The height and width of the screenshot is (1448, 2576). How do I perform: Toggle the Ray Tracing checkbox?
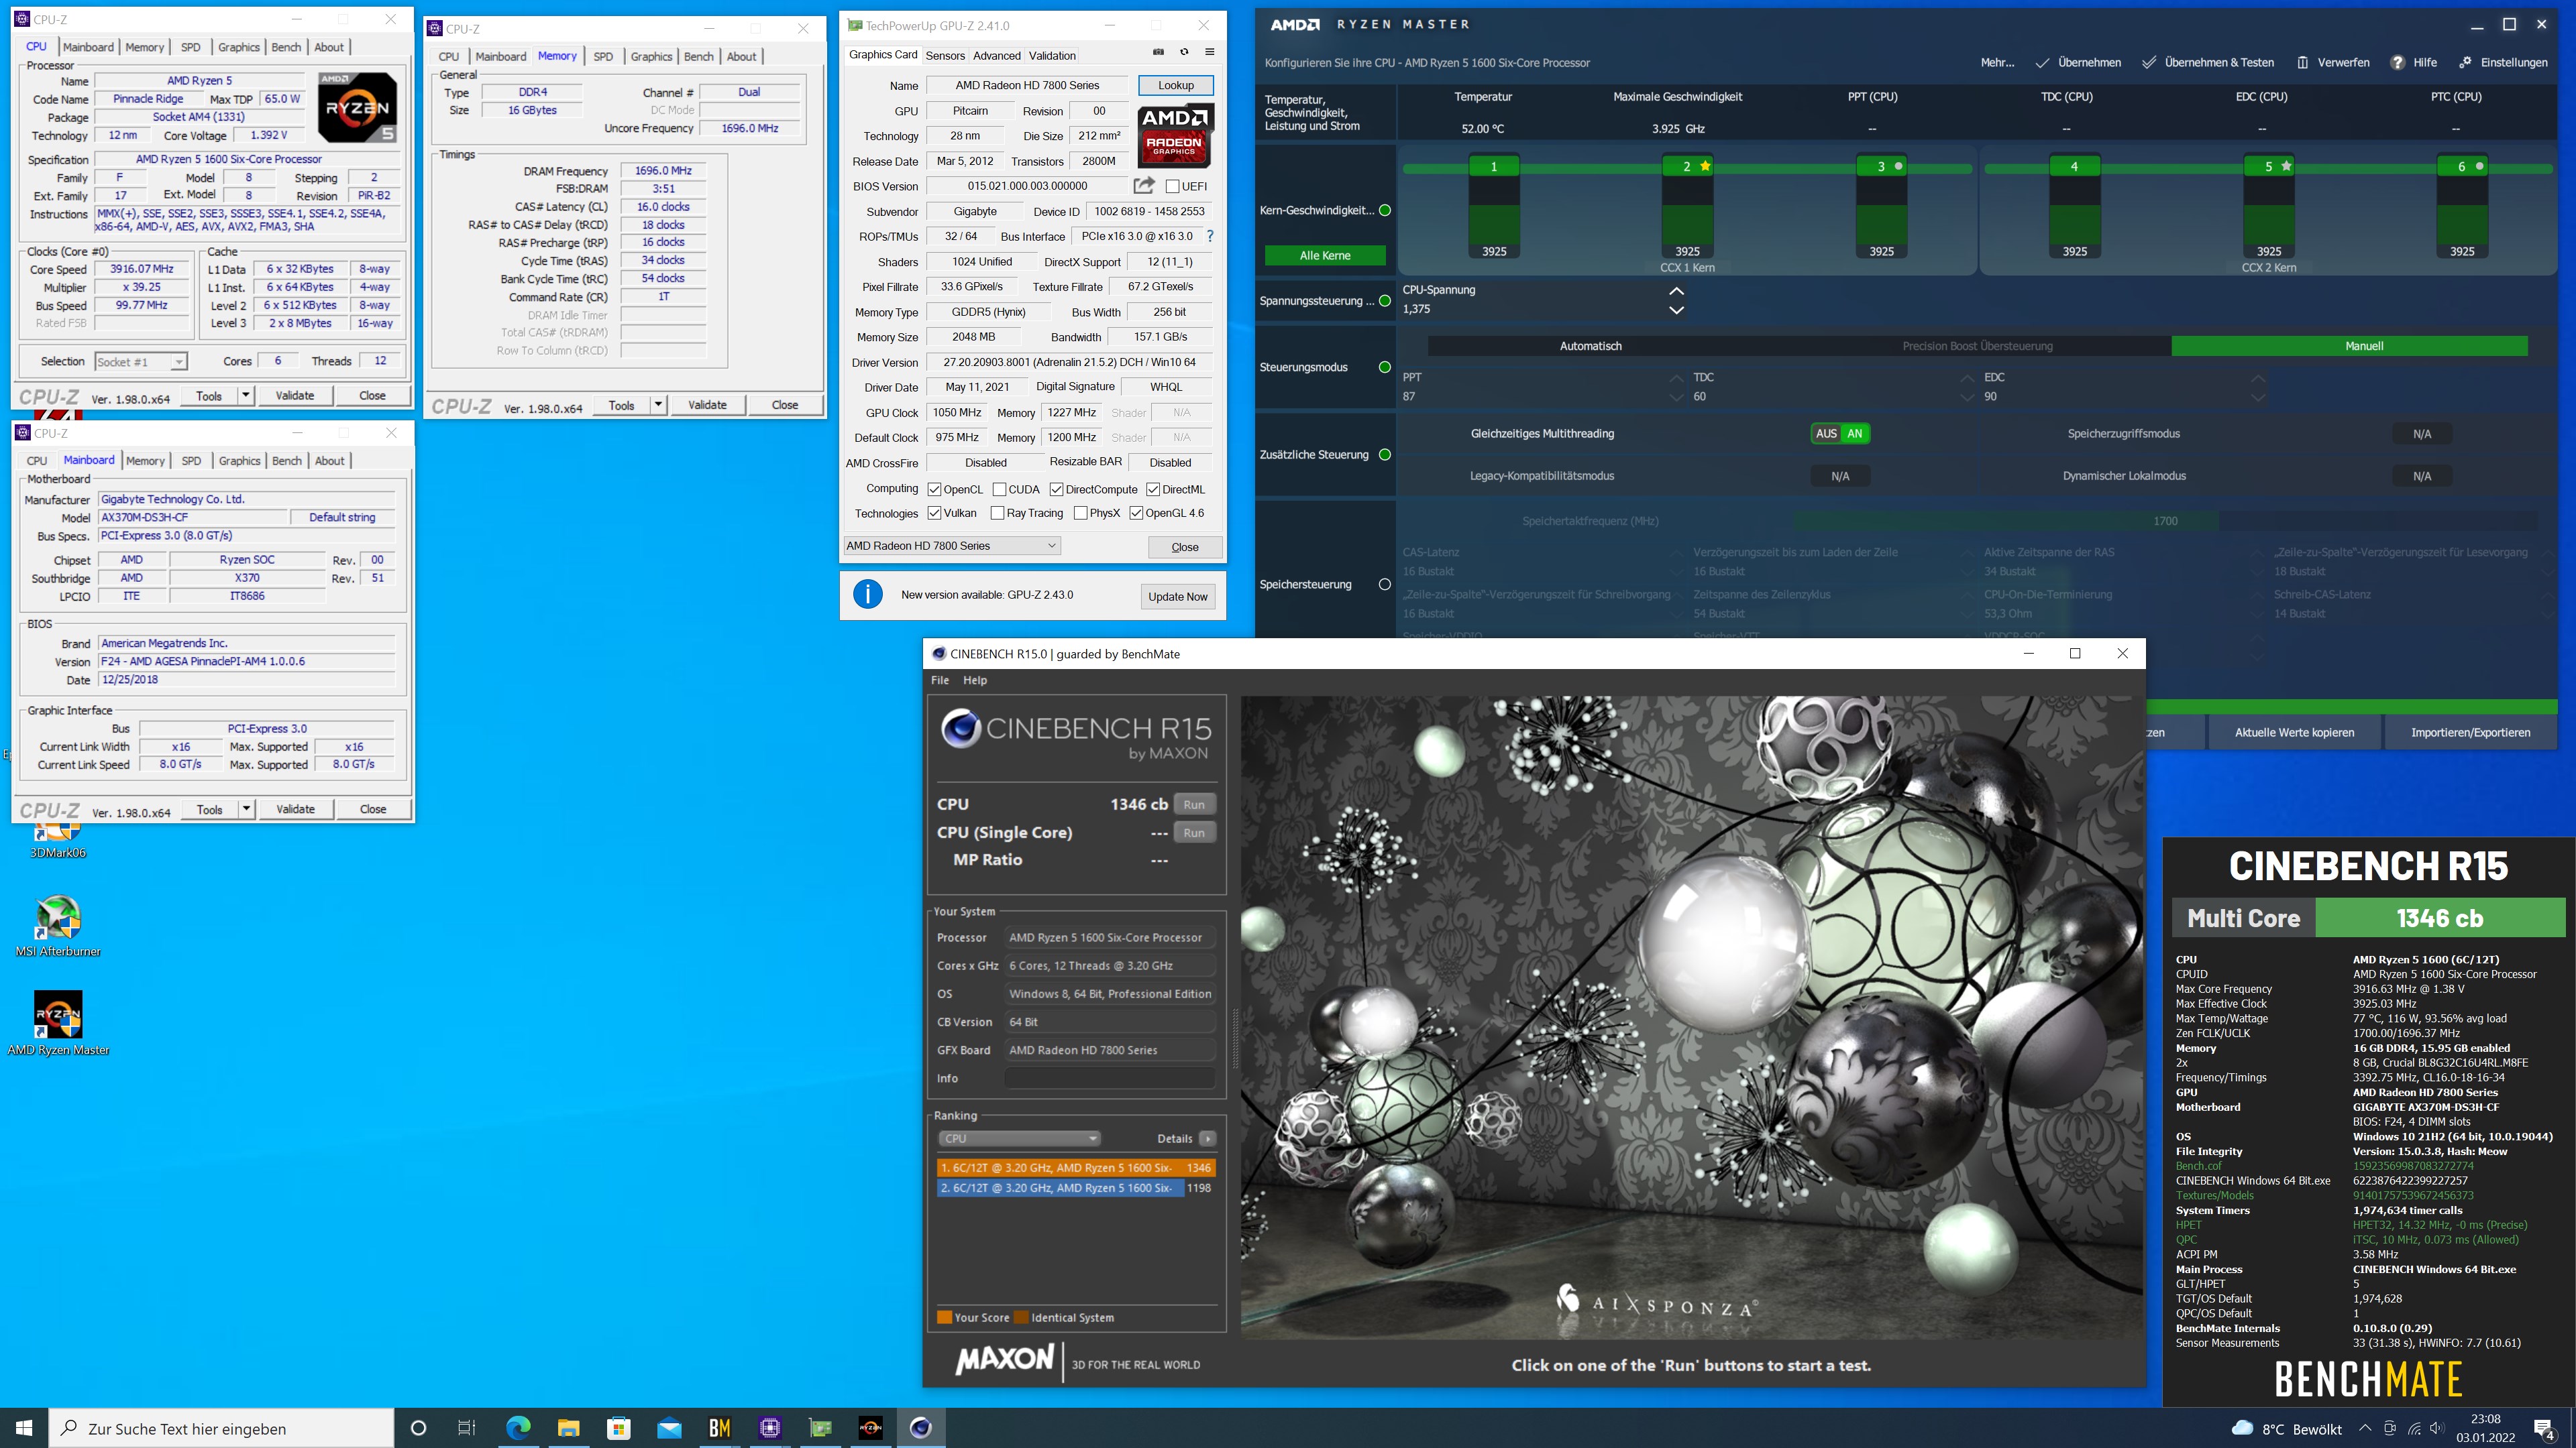pos(997,513)
